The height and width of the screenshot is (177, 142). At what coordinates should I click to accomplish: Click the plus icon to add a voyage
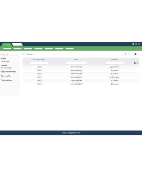tap(135, 54)
